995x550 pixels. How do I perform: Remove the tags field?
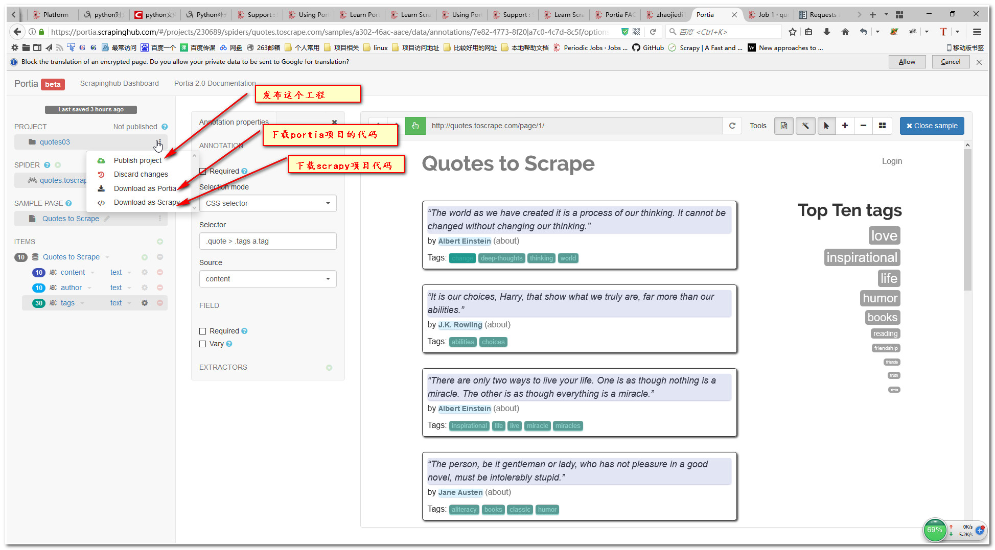pyautogui.click(x=159, y=303)
